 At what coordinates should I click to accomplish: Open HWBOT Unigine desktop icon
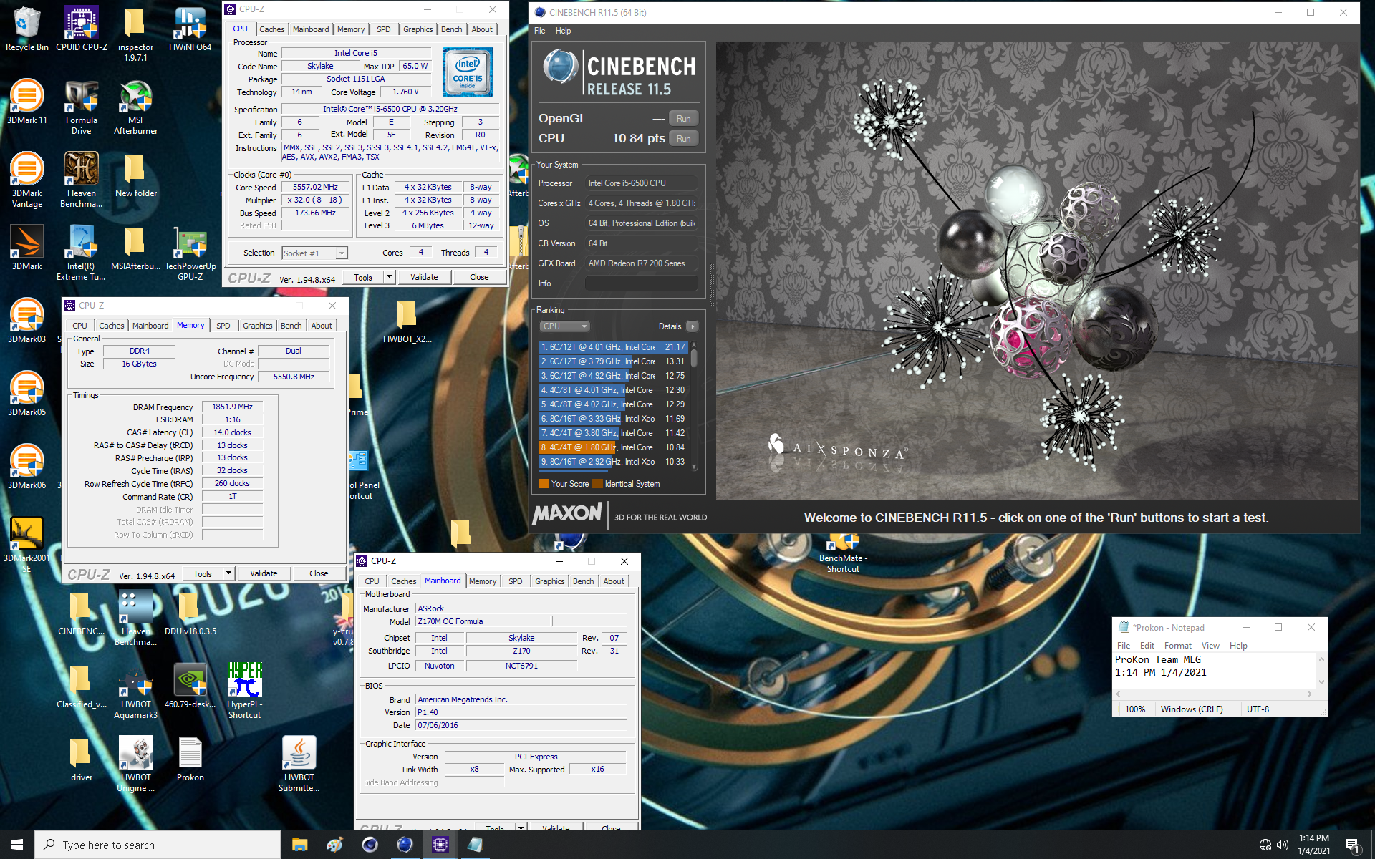(135, 765)
